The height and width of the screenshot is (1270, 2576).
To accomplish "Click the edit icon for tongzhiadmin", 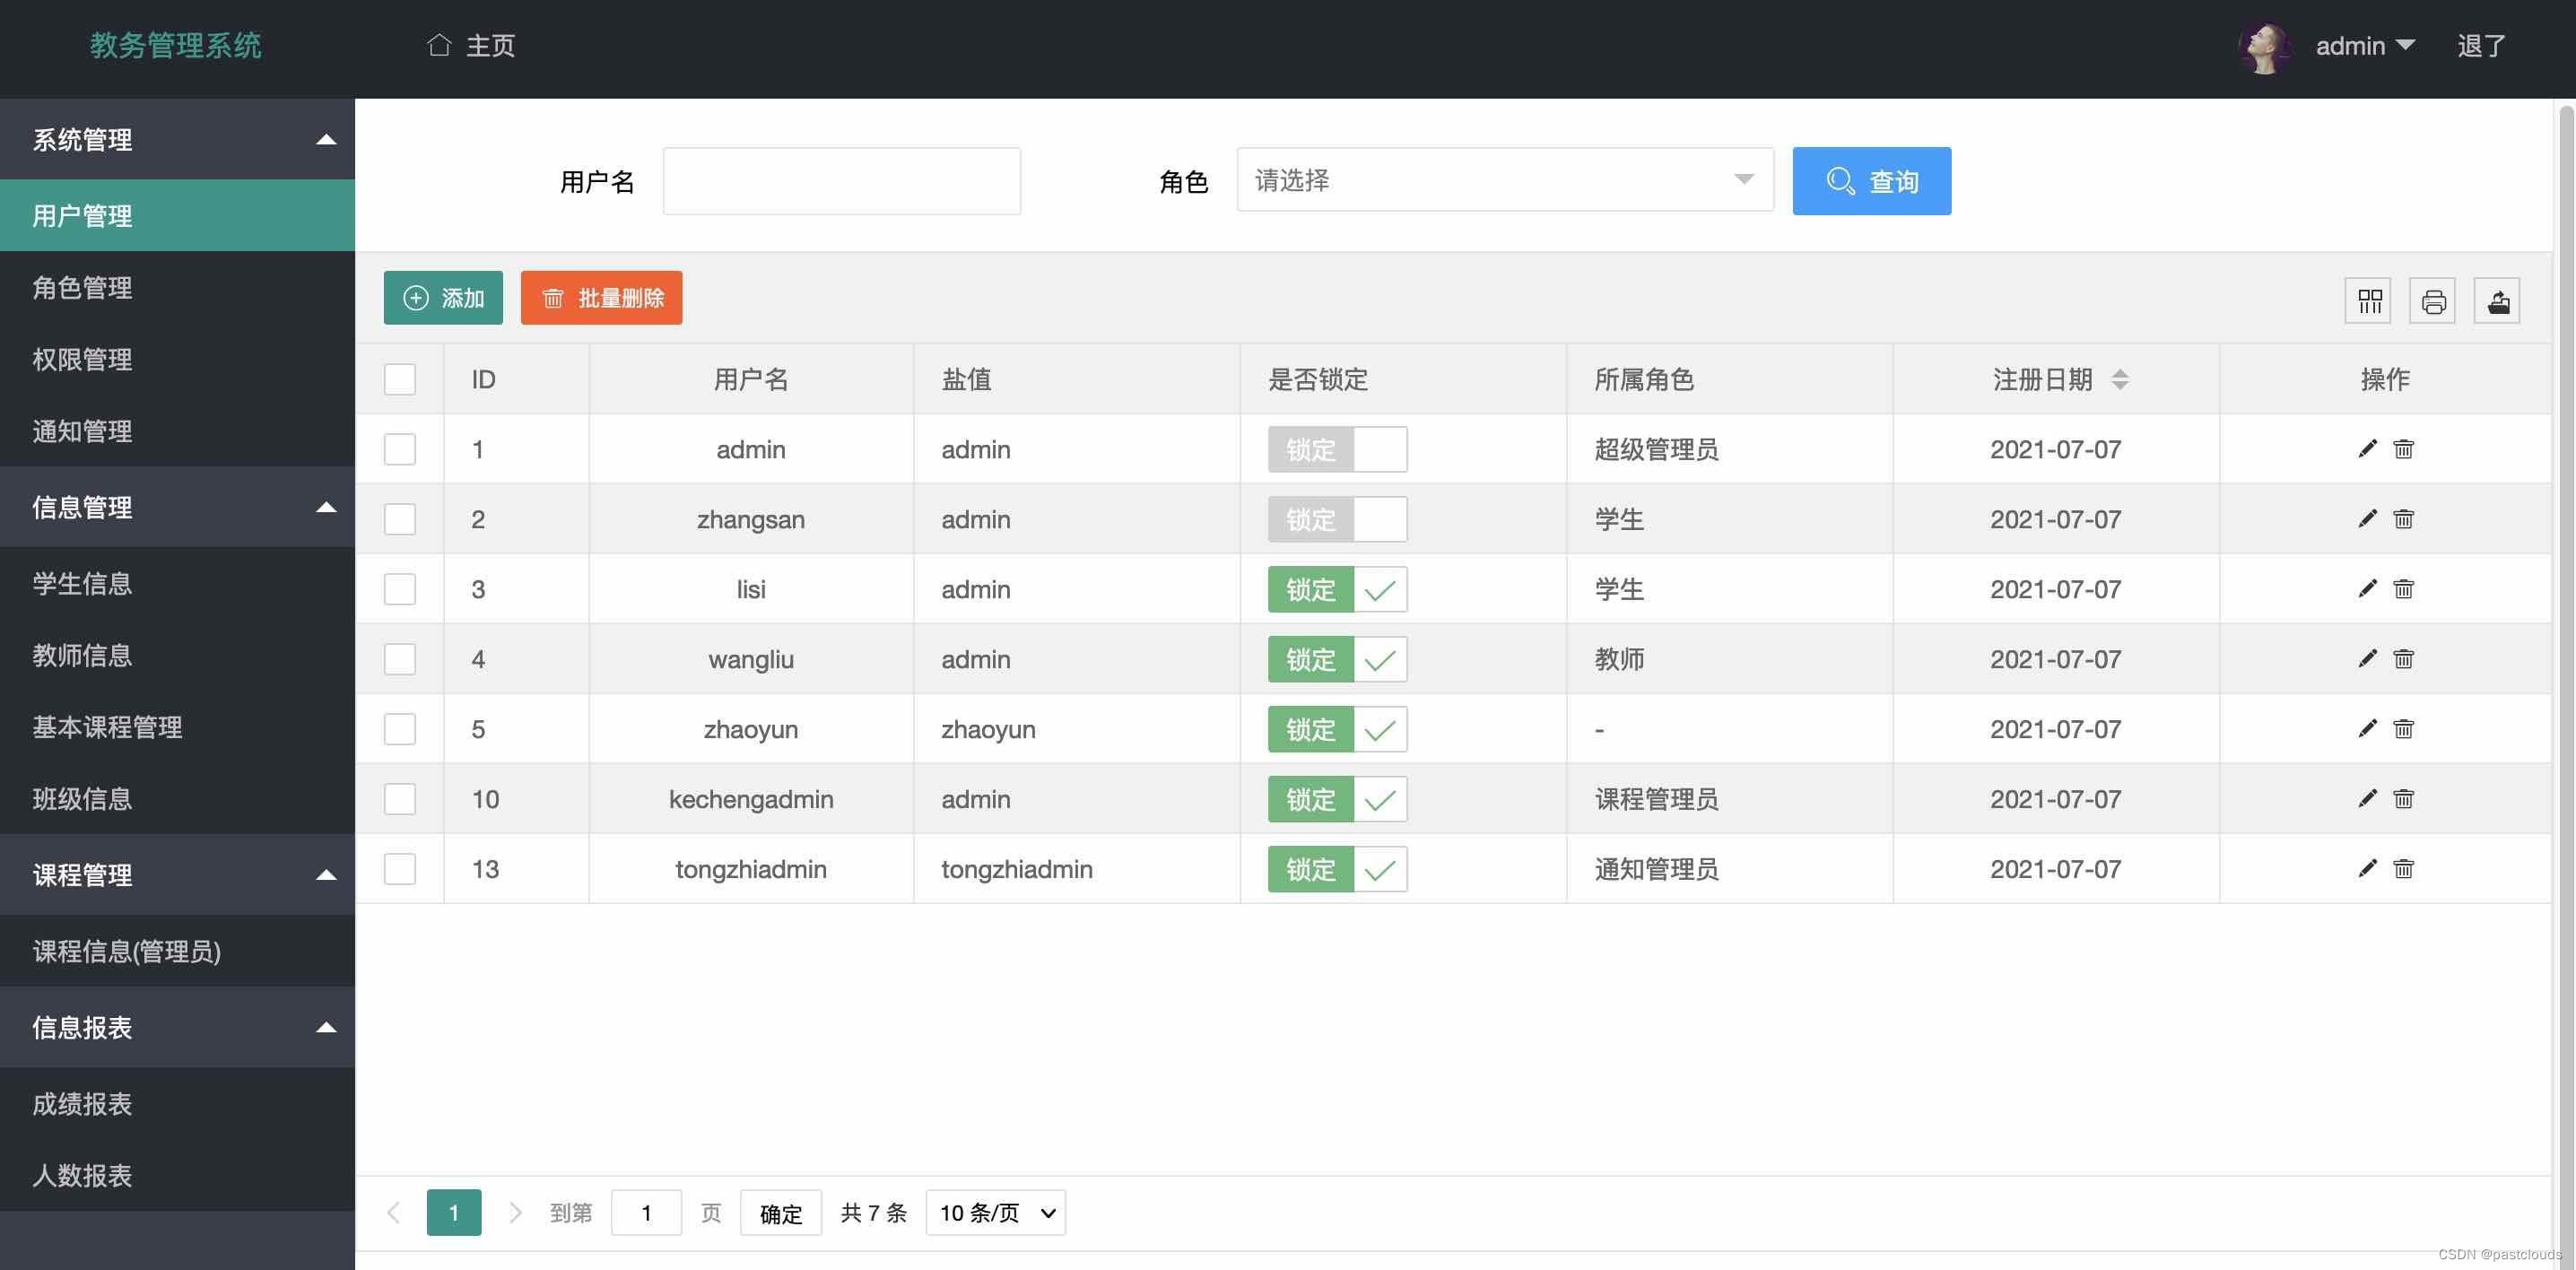I will (2367, 869).
